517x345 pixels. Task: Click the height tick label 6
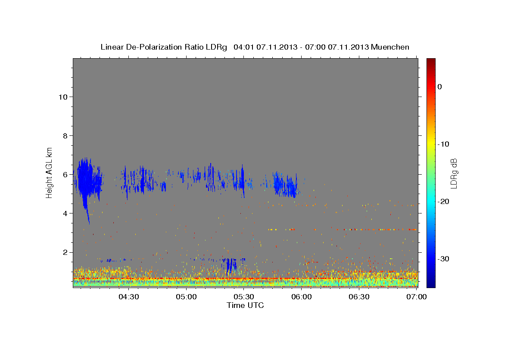pyautogui.click(x=64, y=174)
